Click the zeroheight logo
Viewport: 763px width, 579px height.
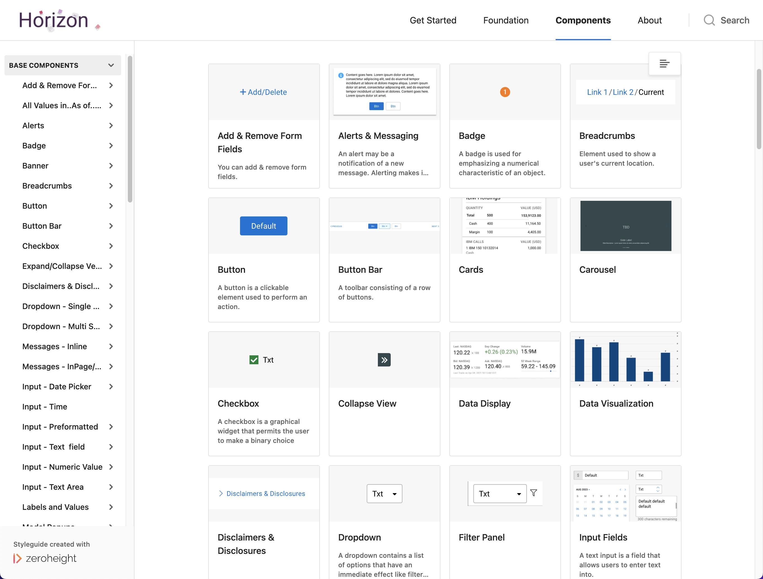45,558
